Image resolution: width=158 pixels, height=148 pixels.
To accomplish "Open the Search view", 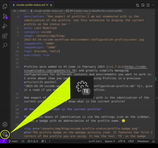I will (5, 45).
